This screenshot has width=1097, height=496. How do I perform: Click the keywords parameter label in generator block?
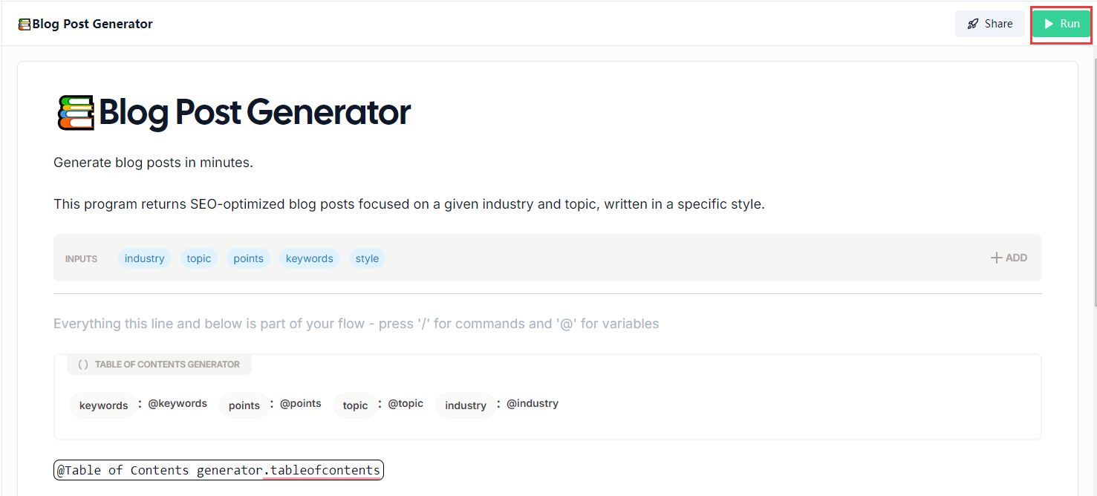tap(103, 405)
